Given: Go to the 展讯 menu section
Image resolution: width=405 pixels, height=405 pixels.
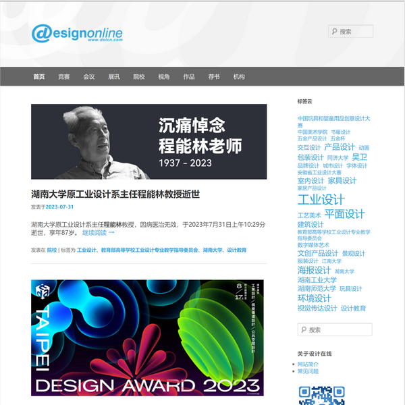Looking at the screenshot, I should click(114, 77).
